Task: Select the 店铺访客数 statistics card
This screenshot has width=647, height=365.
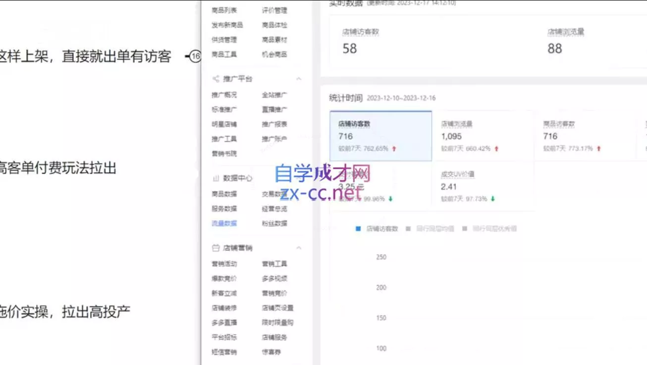Action: (380, 136)
